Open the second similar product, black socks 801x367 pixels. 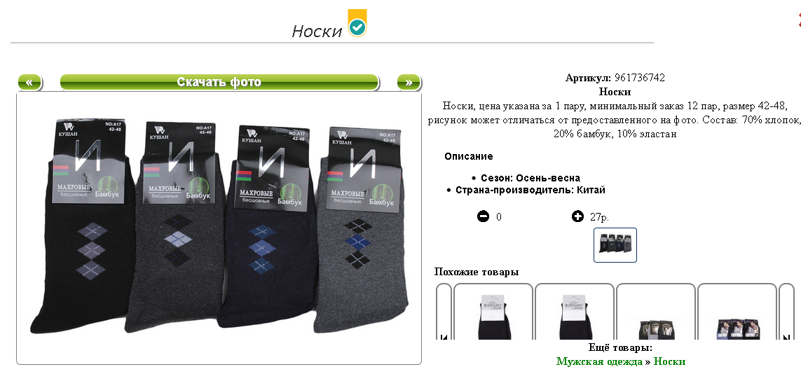[575, 312]
